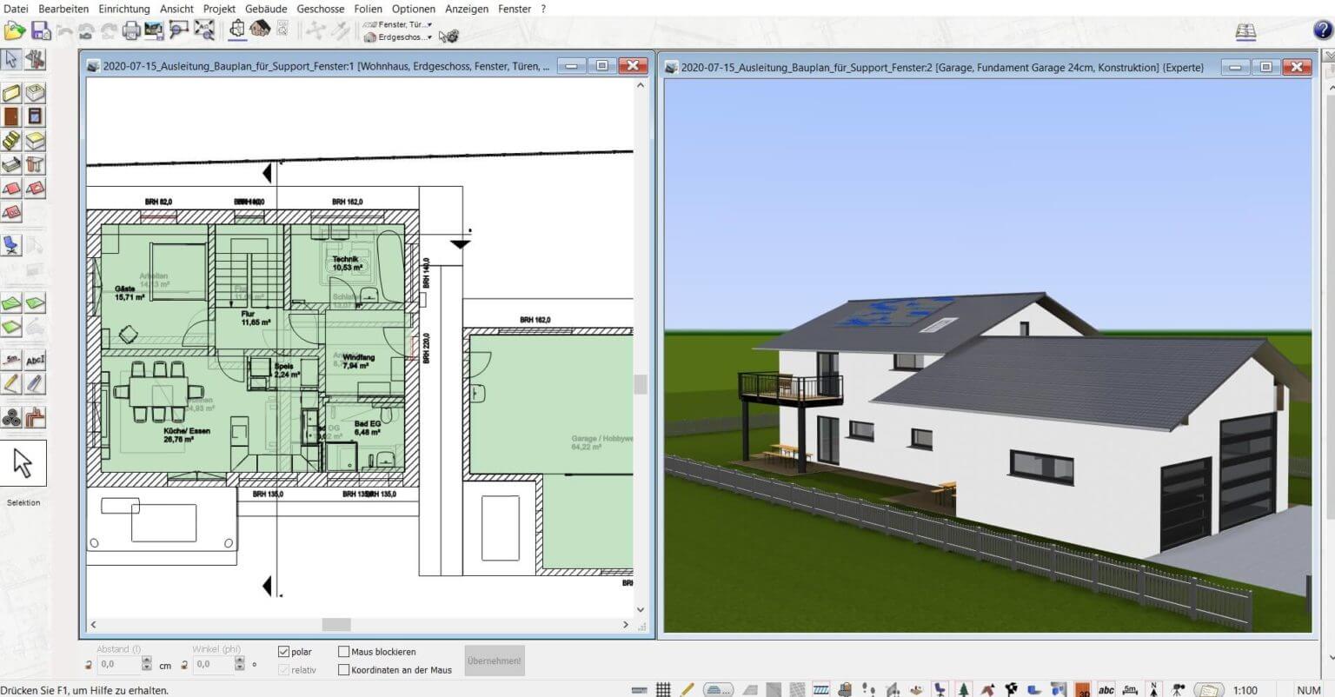
Task: Enable the Maus blockieren checkbox
Action: 344,651
